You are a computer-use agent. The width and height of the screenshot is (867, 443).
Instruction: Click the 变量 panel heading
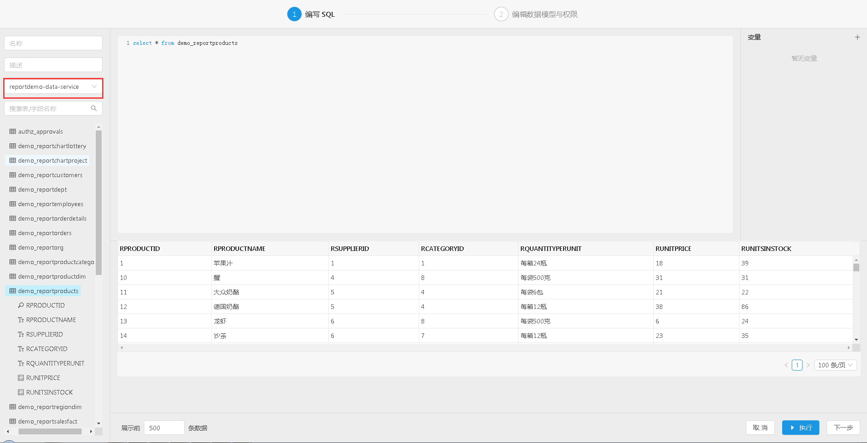click(754, 37)
